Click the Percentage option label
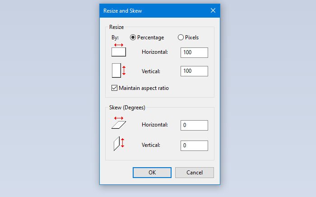The width and height of the screenshot is (316, 197). pyautogui.click(x=150, y=38)
